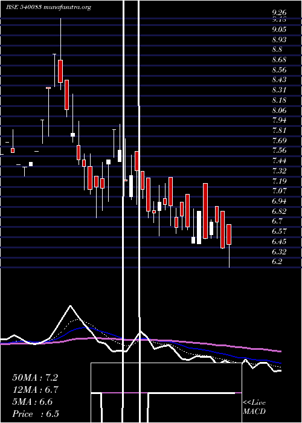Click the 7.32 price axis label
This screenshot has height=423, width=302.
tap(279, 171)
